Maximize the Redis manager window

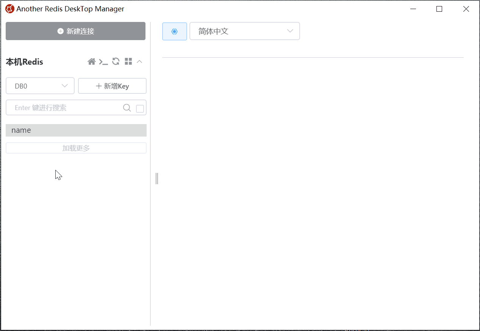pyautogui.click(x=439, y=9)
